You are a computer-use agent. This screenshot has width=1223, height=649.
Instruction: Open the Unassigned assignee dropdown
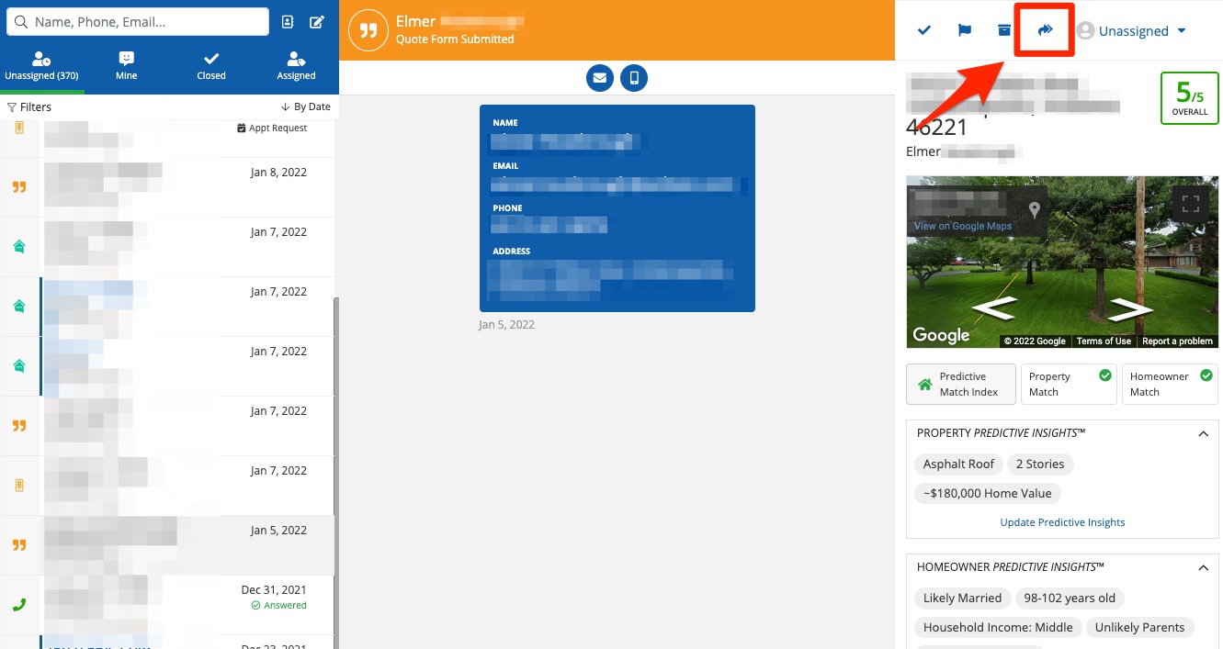[1132, 31]
